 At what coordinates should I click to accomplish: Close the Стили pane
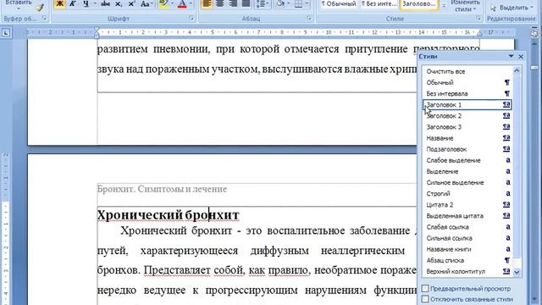point(521,57)
